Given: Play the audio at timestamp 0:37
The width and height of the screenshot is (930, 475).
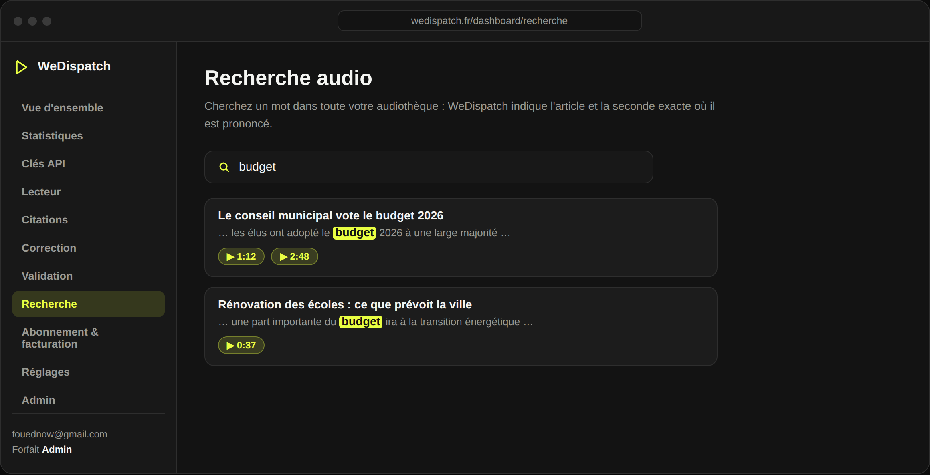Looking at the screenshot, I should coord(241,345).
